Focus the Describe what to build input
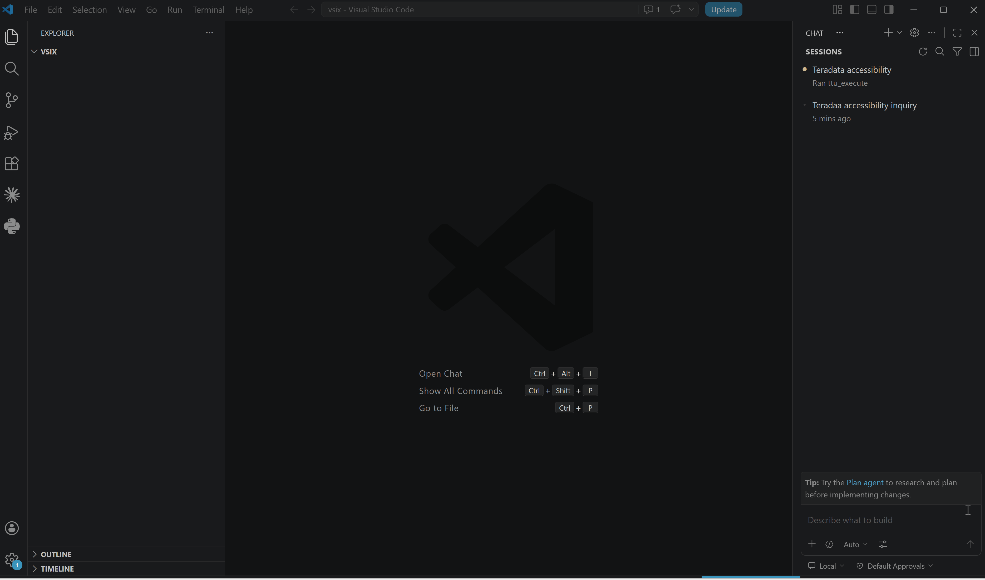The width and height of the screenshot is (985, 580). pyautogui.click(x=890, y=520)
